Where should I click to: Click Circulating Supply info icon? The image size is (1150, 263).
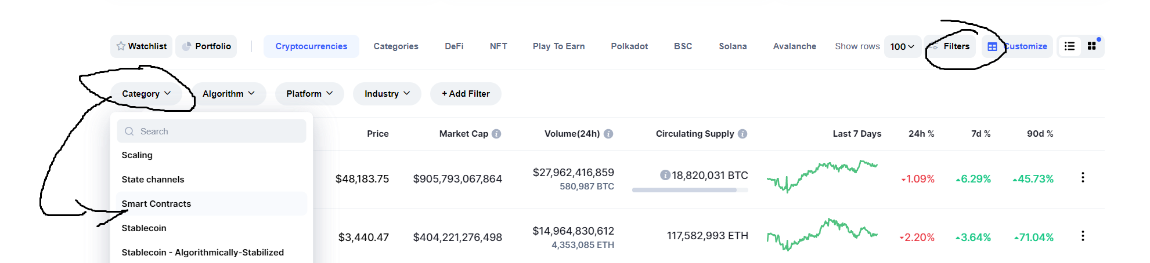[742, 134]
